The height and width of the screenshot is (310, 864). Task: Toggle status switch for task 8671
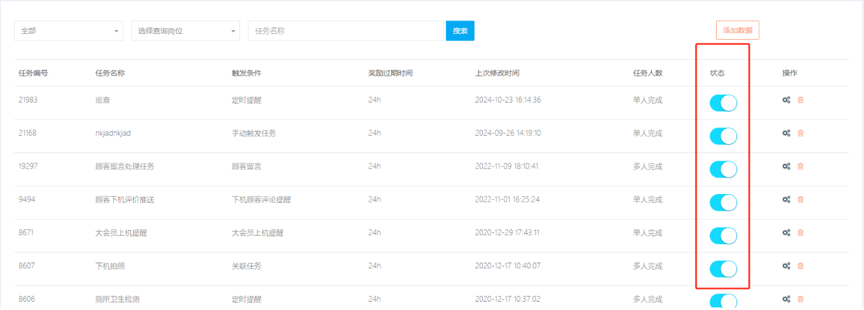point(723,236)
